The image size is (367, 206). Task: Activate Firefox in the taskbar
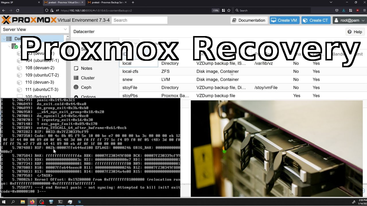(x=32, y=202)
